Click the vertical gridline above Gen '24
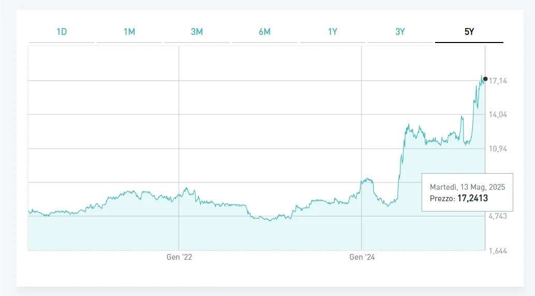This screenshot has width=535, height=296. [362, 130]
